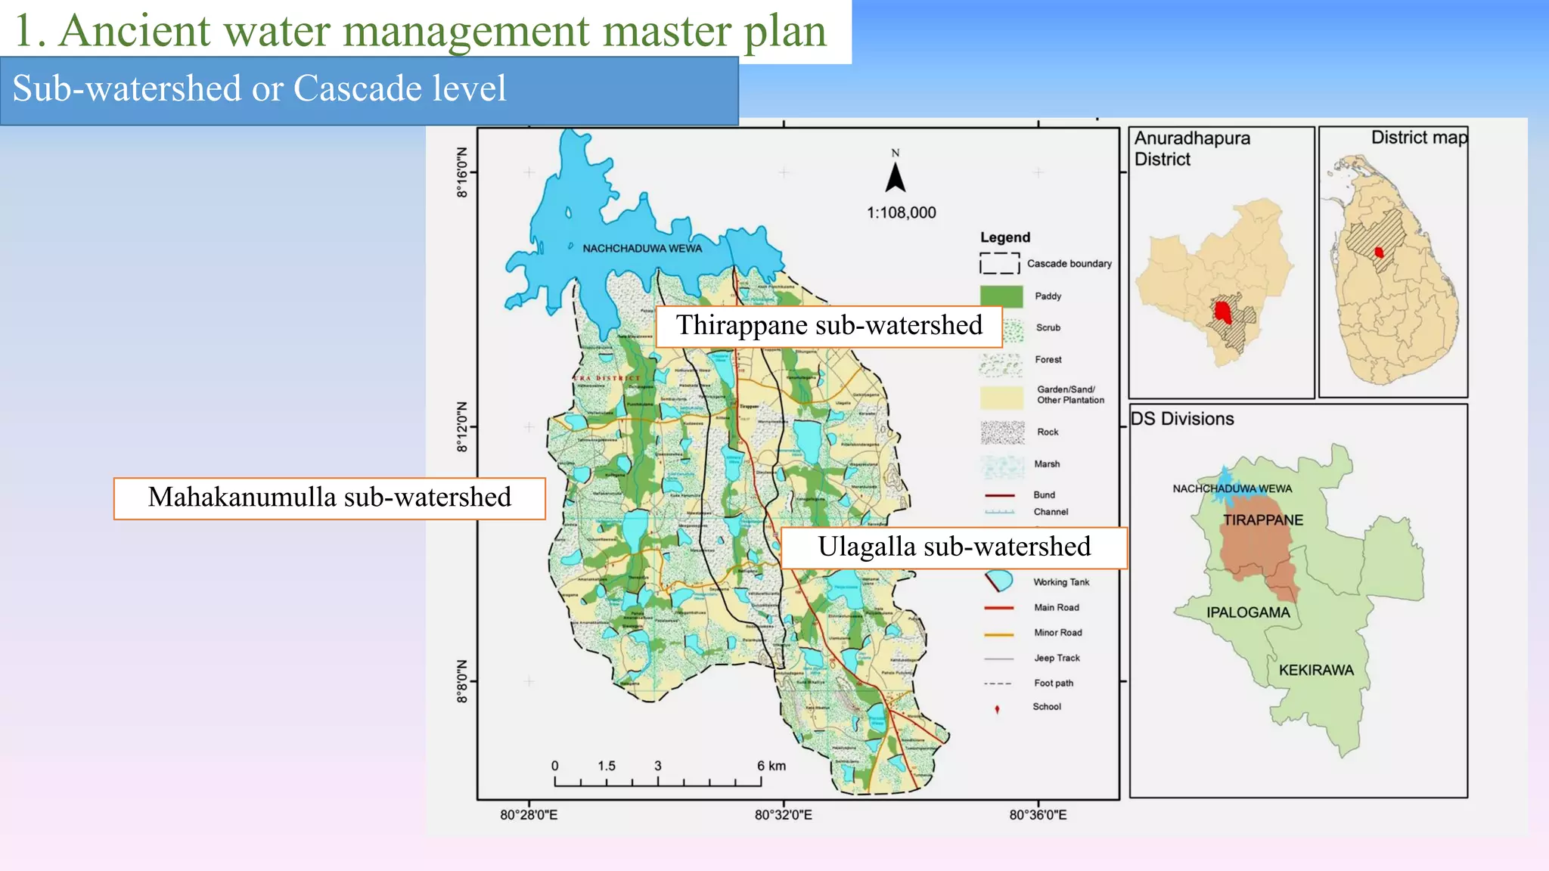Select the Thirappane sub-watershed label box
1549x871 pixels.
point(828,327)
